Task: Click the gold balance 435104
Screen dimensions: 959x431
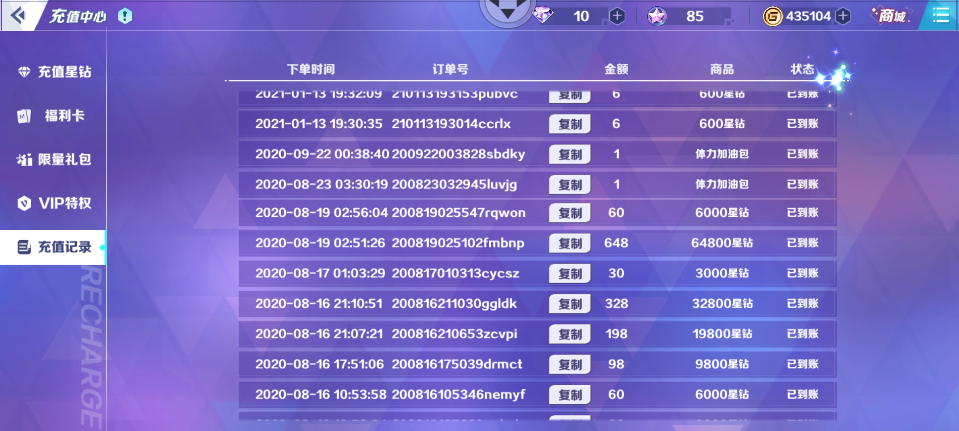Action: coord(808,16)
